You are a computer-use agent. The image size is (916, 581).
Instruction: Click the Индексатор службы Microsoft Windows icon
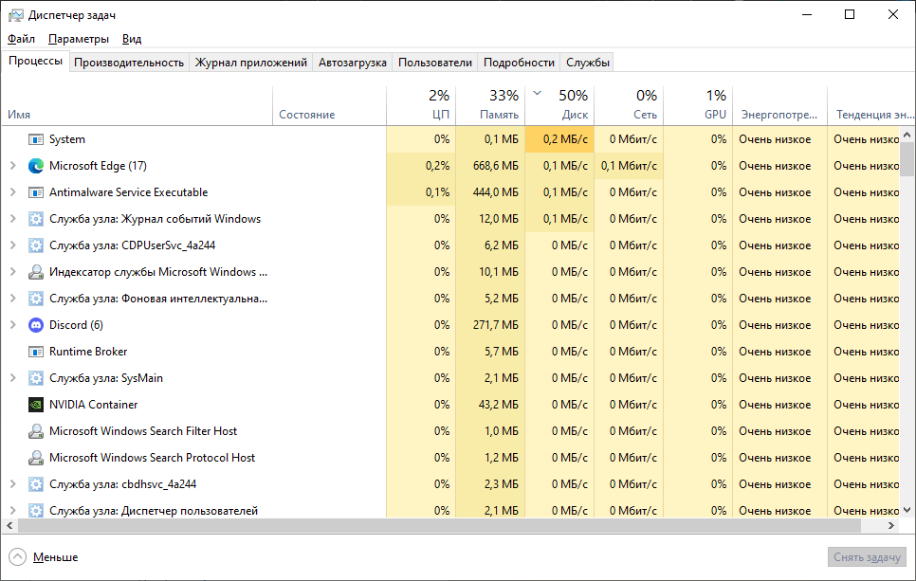(36, 272)
